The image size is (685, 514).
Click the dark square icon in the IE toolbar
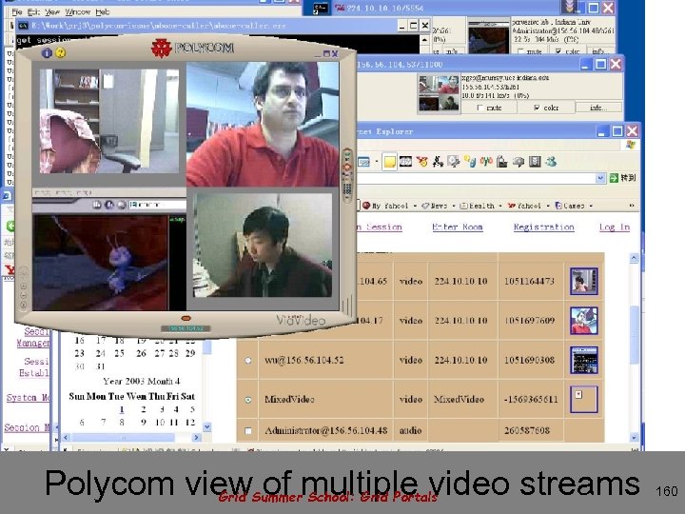tap(535, 162)
